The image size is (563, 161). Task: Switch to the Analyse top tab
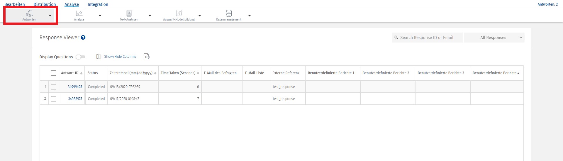pos(72,4)
